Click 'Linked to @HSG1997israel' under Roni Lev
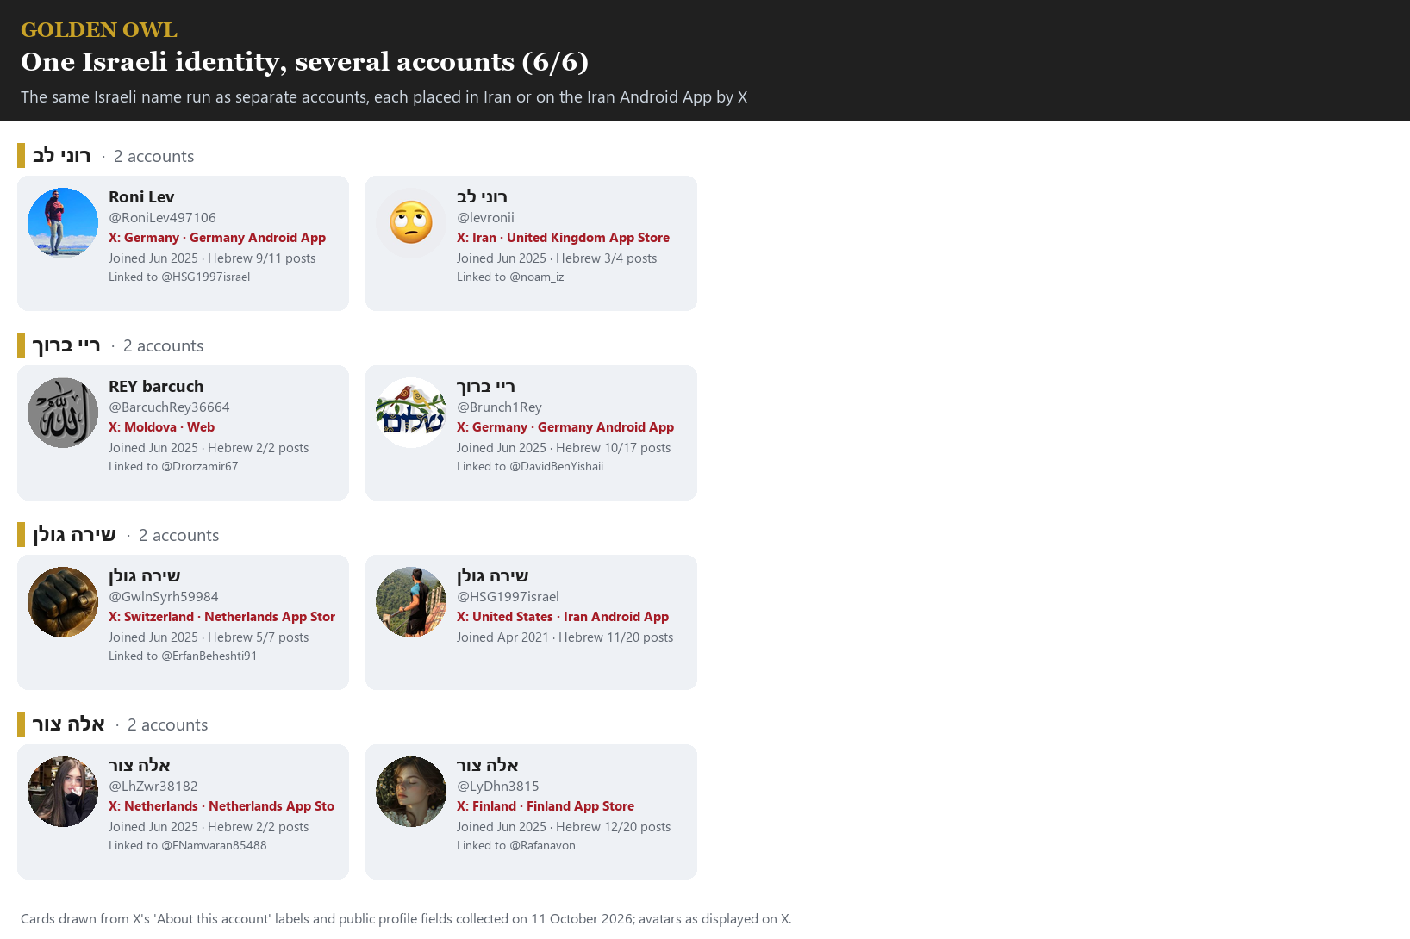Viewport: 1410px width, 939px height. [x=179, y=277]
